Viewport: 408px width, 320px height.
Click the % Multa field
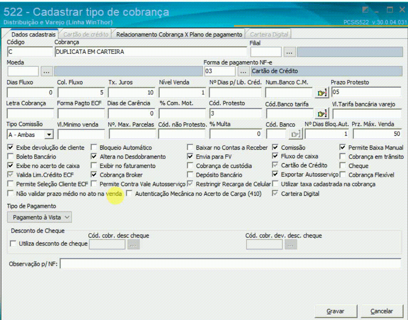coord(235,134)
